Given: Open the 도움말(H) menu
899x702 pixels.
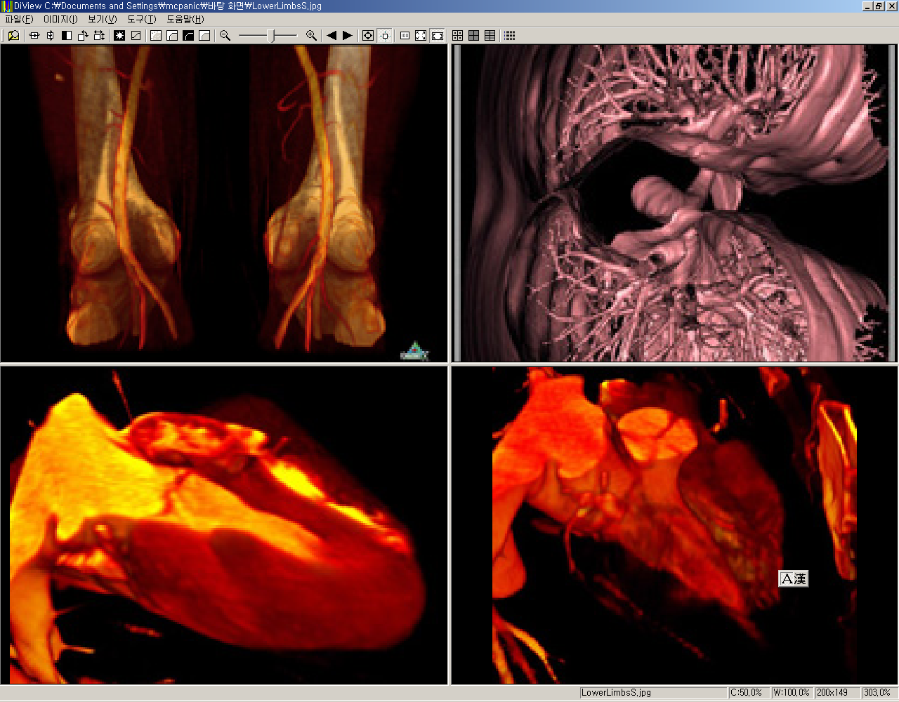Looking at the screenshot, I should click(x=185, y=20).
